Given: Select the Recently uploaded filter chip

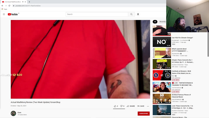Looking at the screenshot, I should (162, 22).
